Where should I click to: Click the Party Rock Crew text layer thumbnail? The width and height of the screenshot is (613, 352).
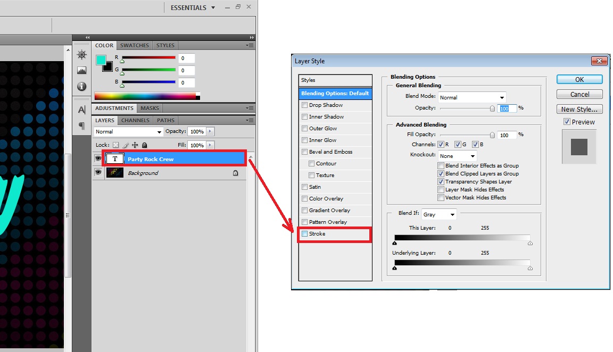[114, 158]
